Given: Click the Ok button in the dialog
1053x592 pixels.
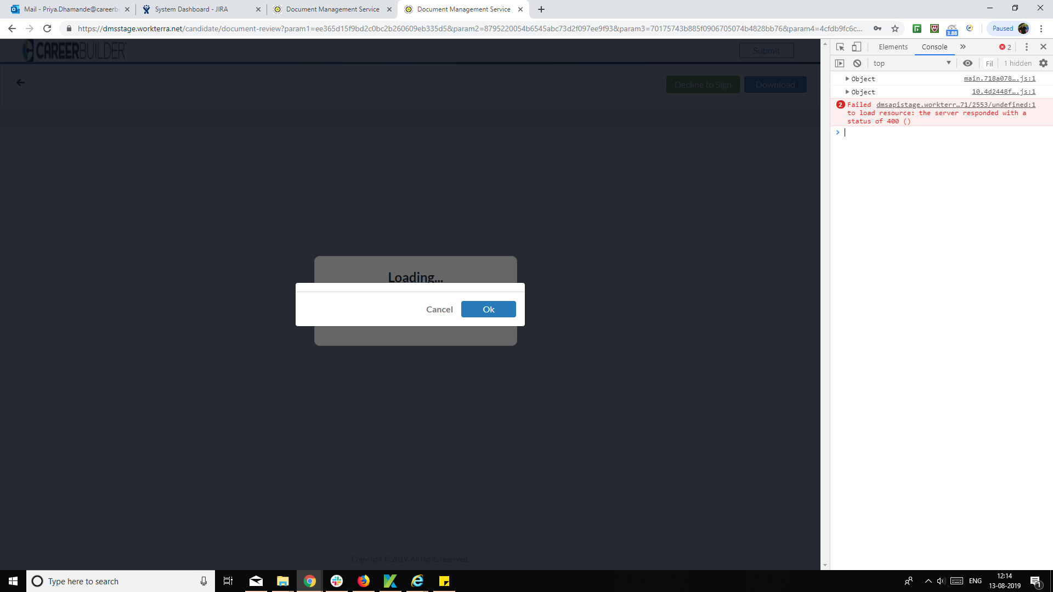Looking at the screenshot, I should (x=488, y=309).
